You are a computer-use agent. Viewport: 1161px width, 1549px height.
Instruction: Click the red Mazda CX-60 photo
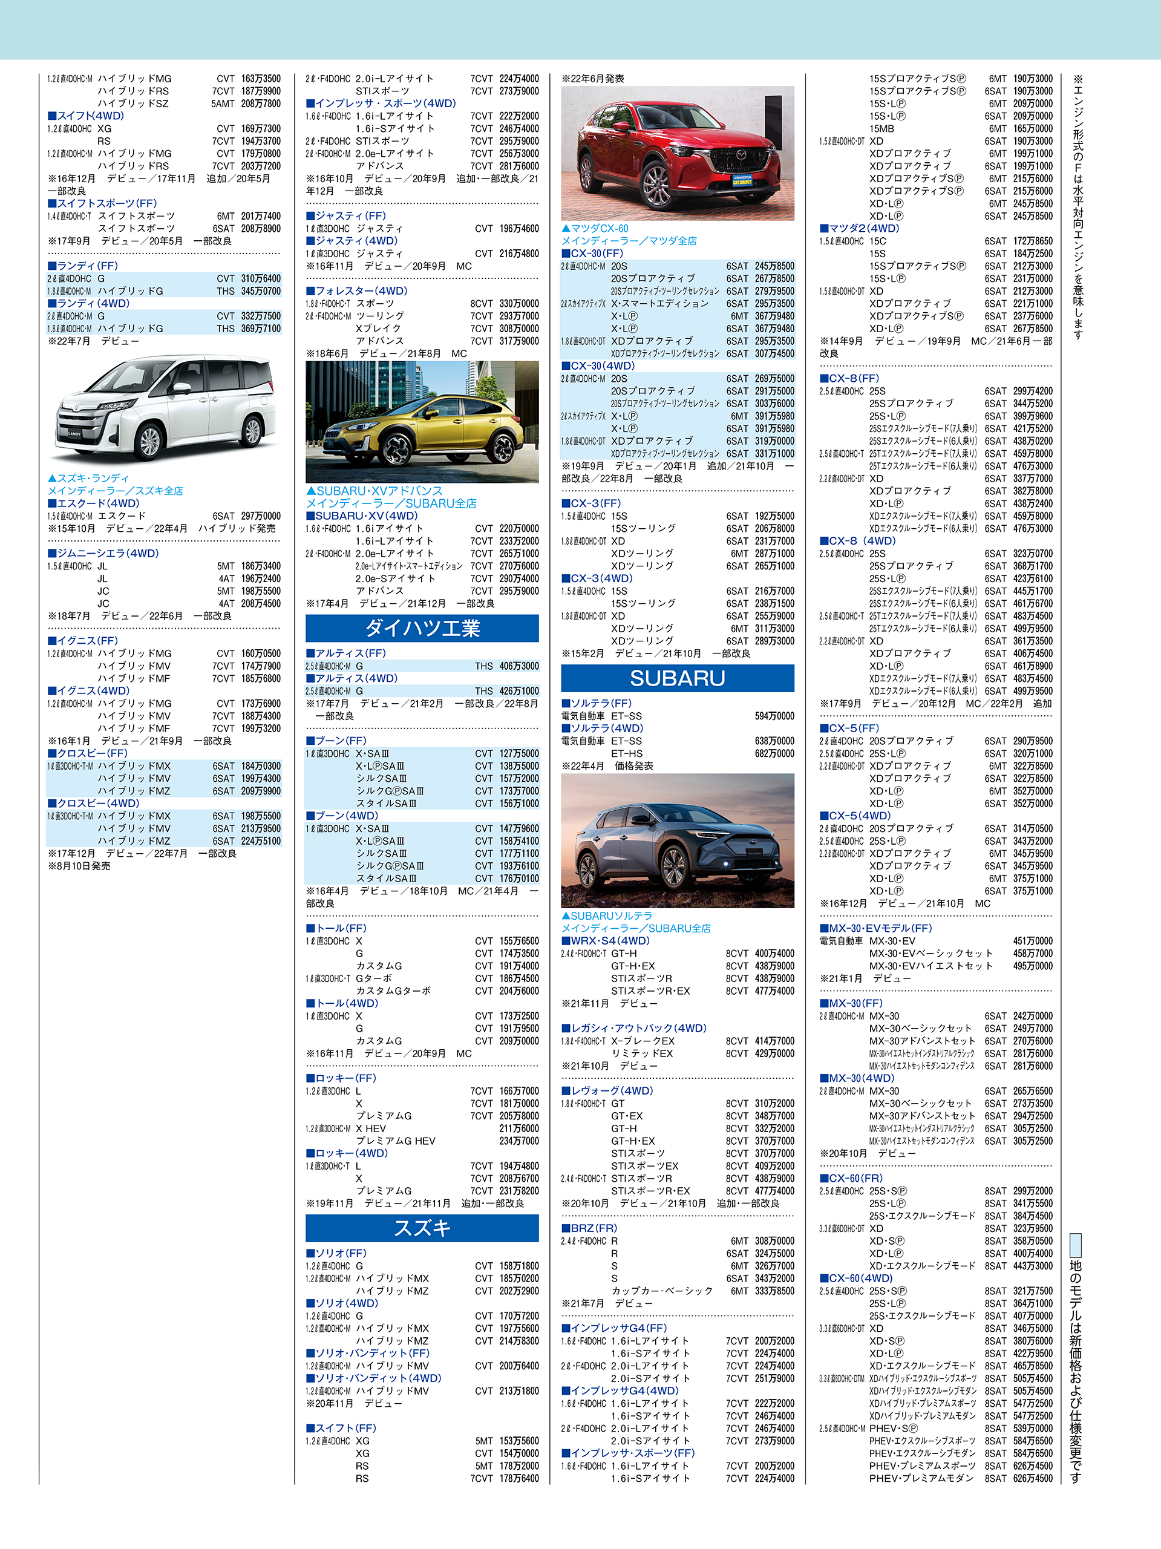coord(677,152)
